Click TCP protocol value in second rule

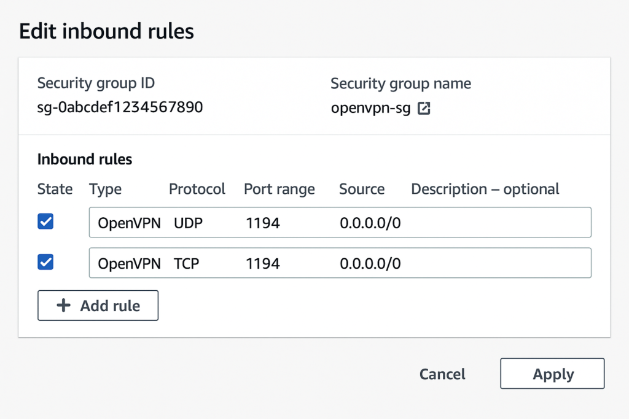point(186,263)
